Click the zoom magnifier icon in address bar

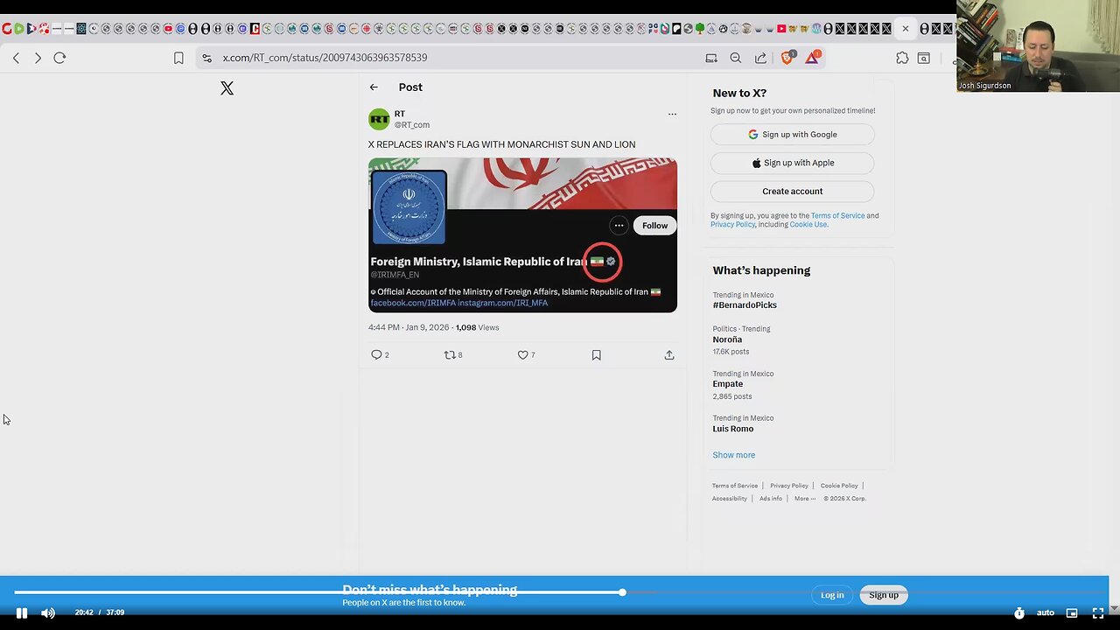736,58
